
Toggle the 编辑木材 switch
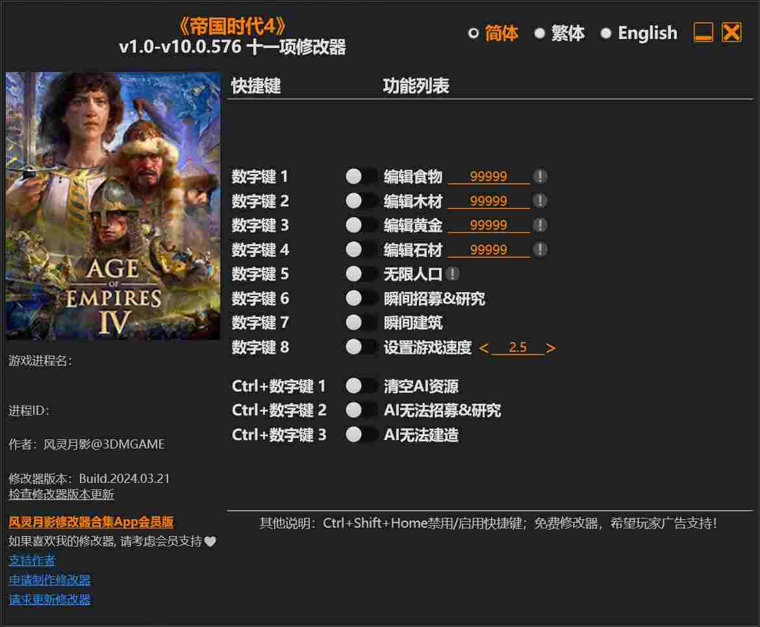361,201
